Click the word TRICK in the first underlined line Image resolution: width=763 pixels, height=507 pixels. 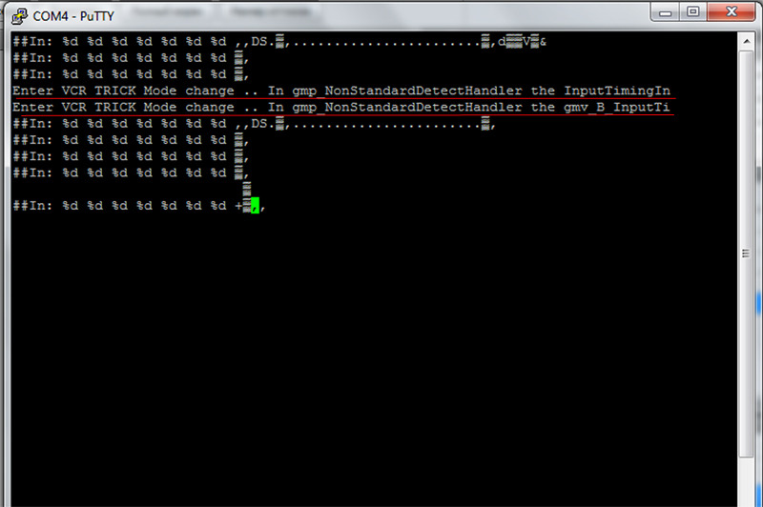(114, 91)
